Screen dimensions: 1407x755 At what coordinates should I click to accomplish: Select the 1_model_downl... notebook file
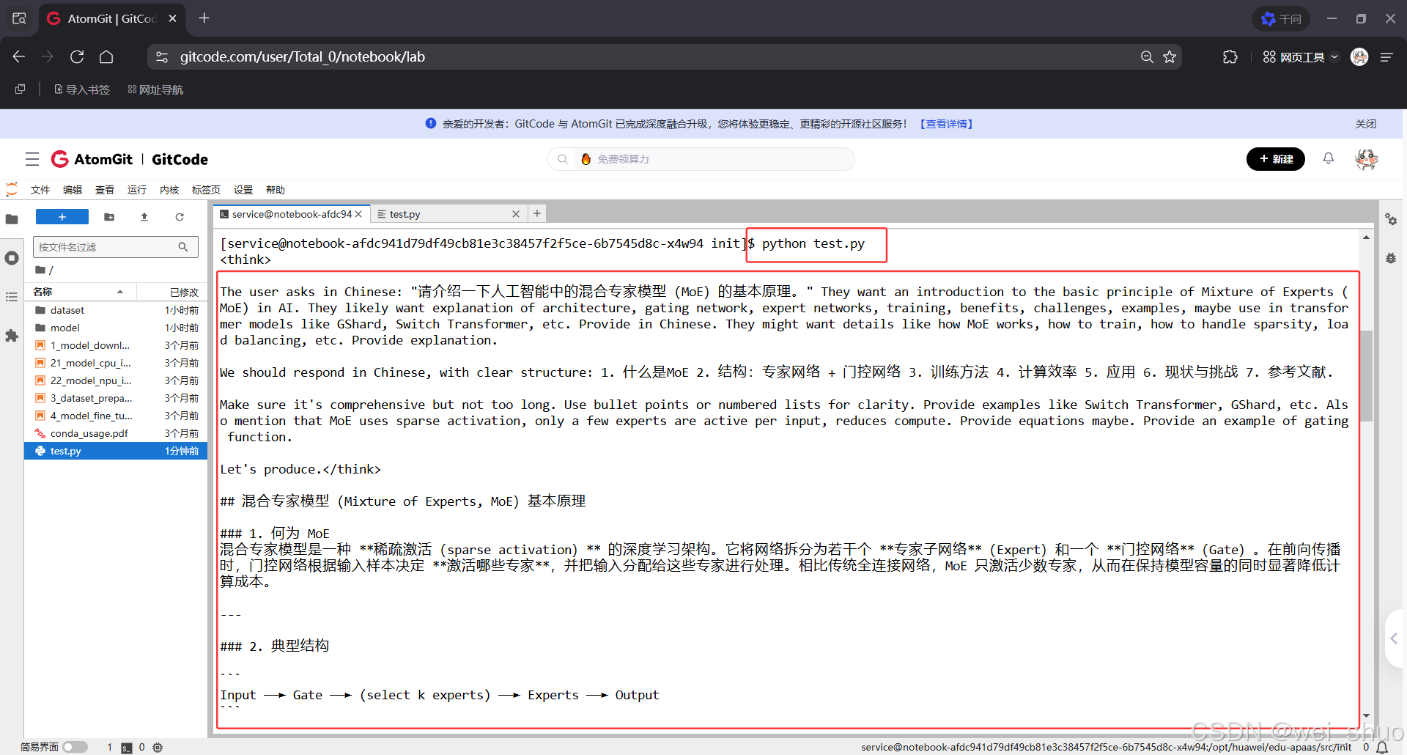coord(116,345)
